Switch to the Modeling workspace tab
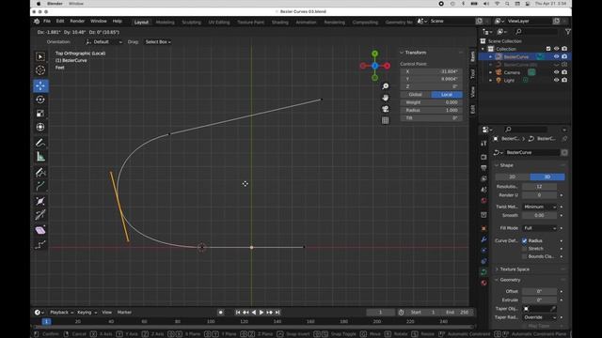 point(166,23)
